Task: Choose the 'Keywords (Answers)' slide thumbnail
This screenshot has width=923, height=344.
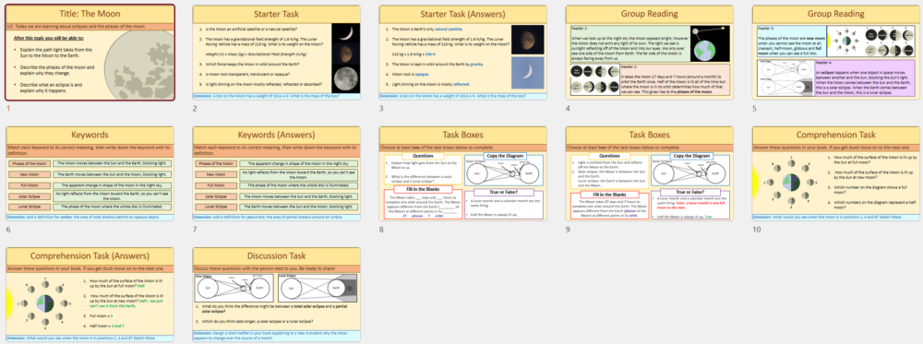Action: tap(277, 173)
